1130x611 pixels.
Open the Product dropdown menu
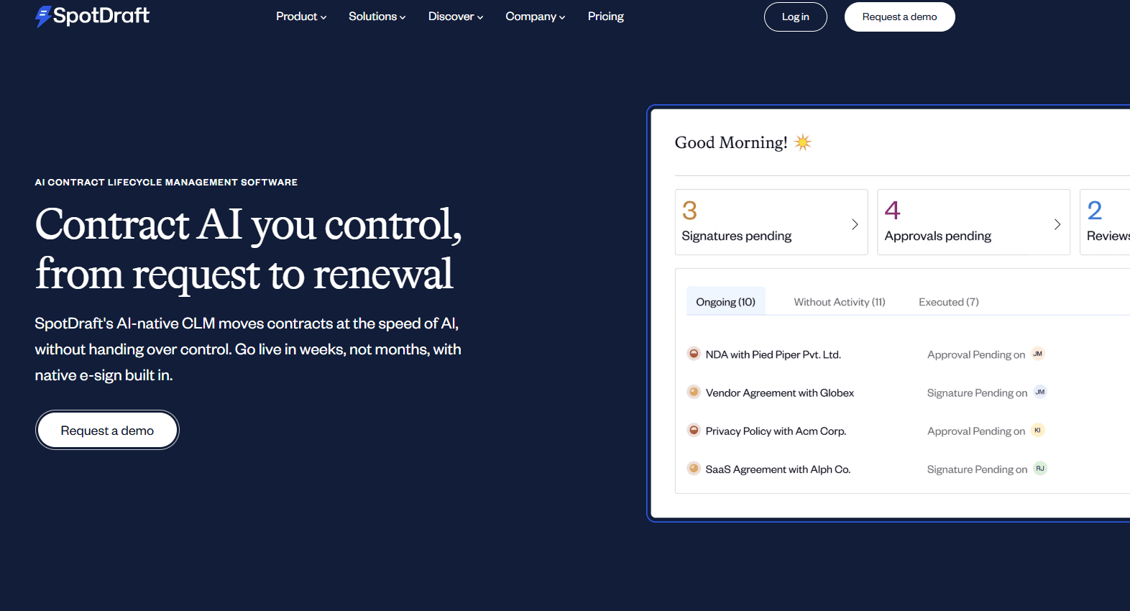301,17
